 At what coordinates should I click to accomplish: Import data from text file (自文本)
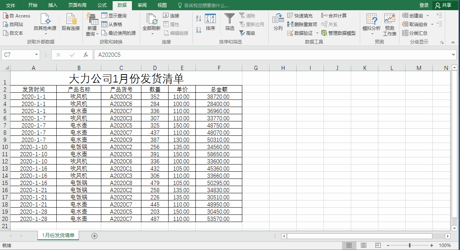tap(13, 33)
